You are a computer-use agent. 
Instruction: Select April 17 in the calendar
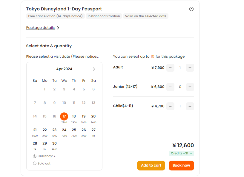(x=64, y=116)
